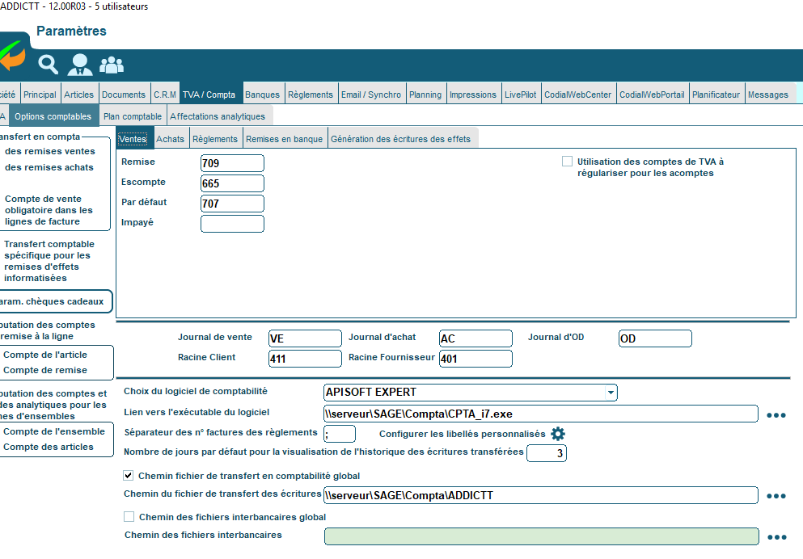The image size is (803, 559).
Task: Open Génération des écritures des effets tab
Action: tap(400, 139)
